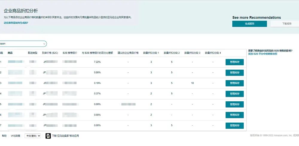Click the 到岸价格 (B2C) column header
Viewport: 299px width, 146px height.
pos(50,53)
